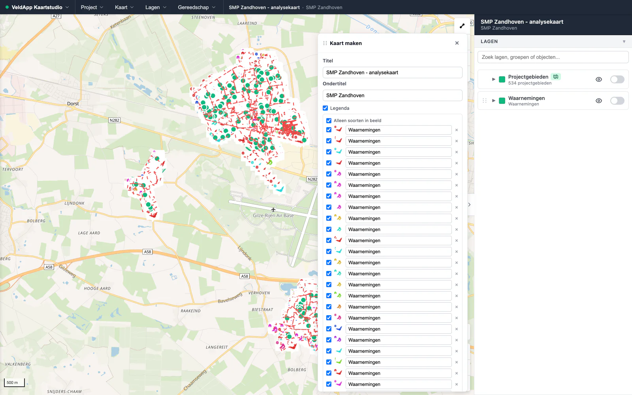
Task: Click the 534 projectgebieden subtitle
Action: (x=530, y=83)
